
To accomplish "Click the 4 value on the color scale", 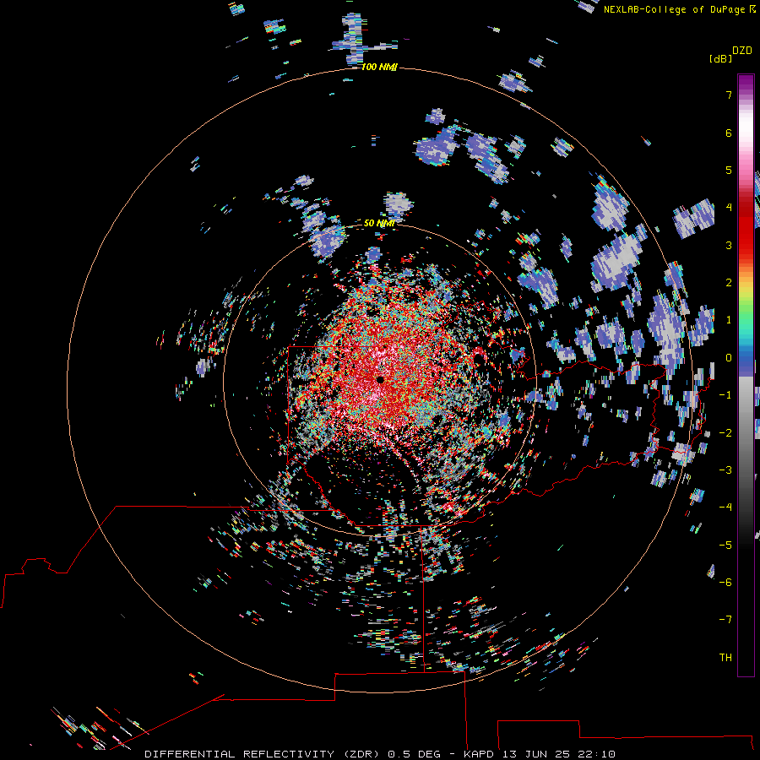I will (x=729, y=208).
